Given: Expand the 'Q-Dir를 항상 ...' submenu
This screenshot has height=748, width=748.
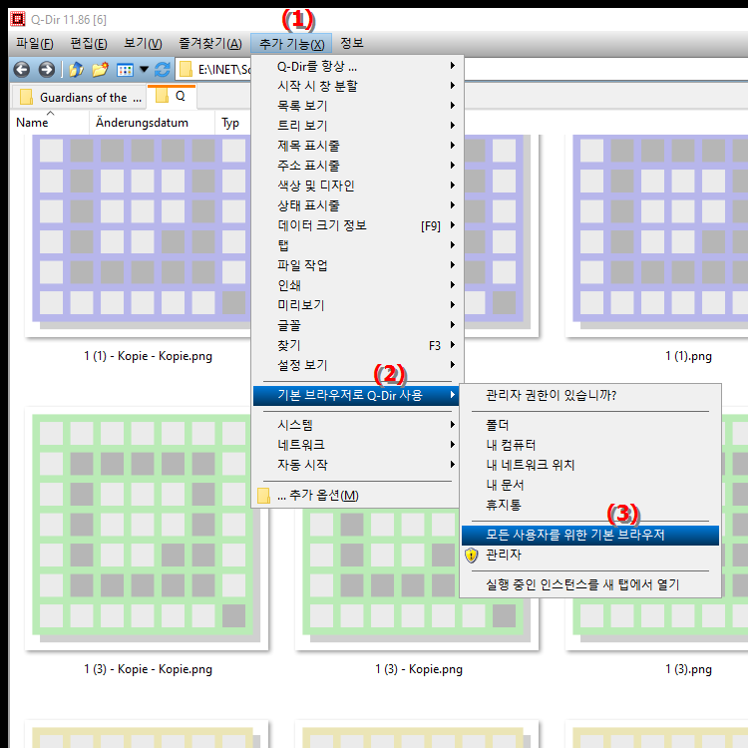Looking at the screenshot, I should [x=356, y=66].
